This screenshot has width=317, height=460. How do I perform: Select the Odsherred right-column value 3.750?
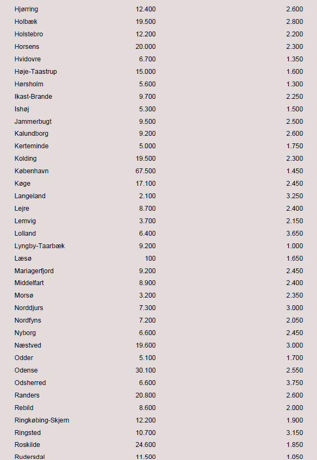tap(295, 383)
